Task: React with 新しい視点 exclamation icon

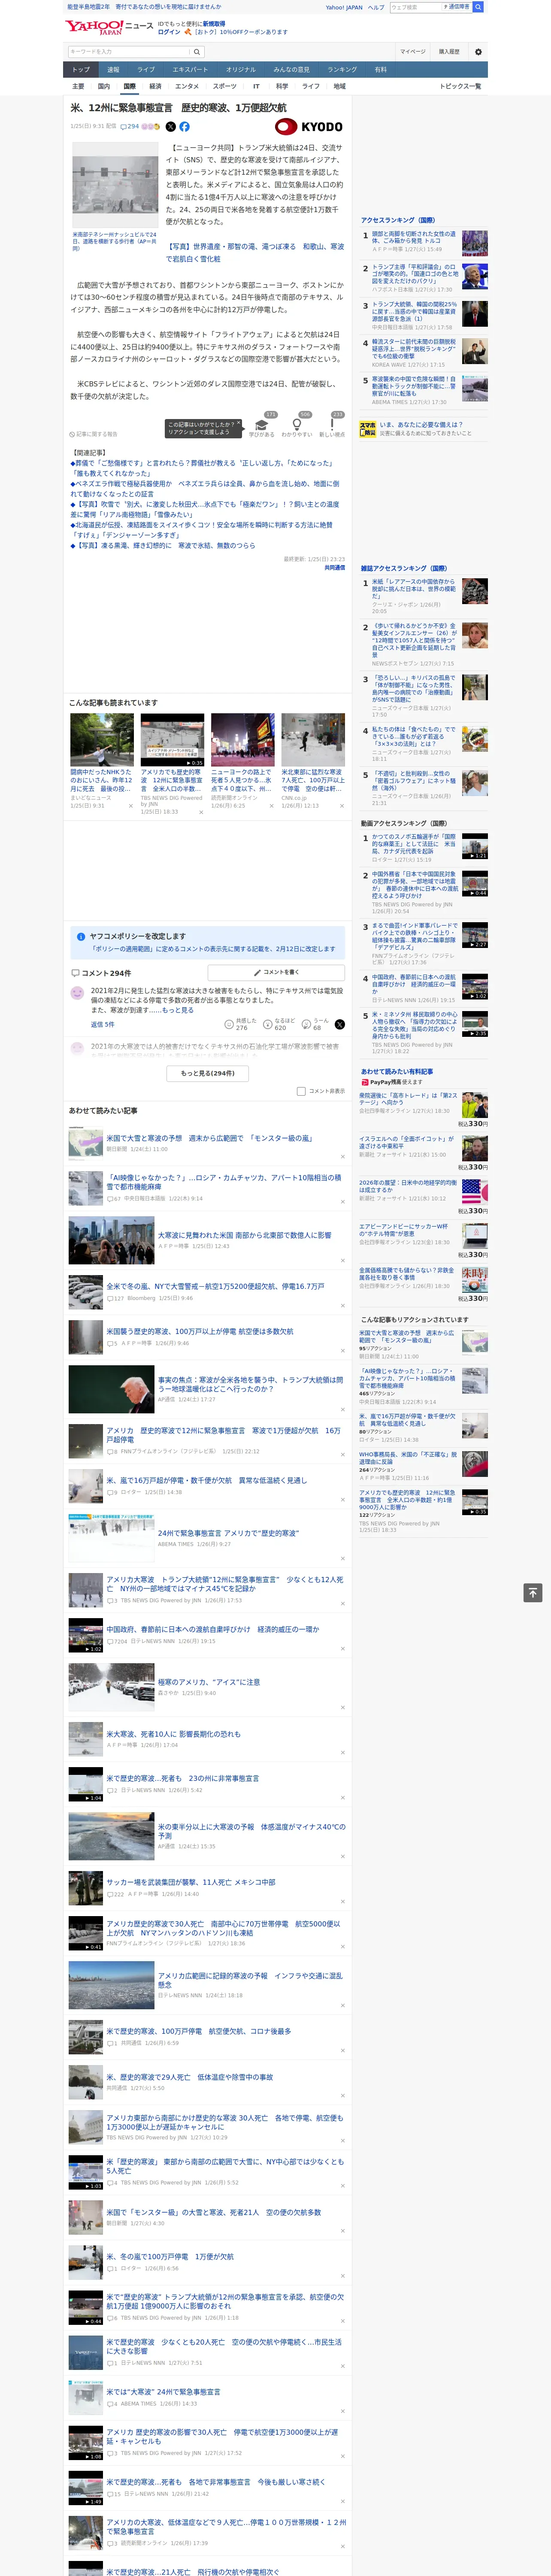Action: pyautogui.click(x=332, y=424)
